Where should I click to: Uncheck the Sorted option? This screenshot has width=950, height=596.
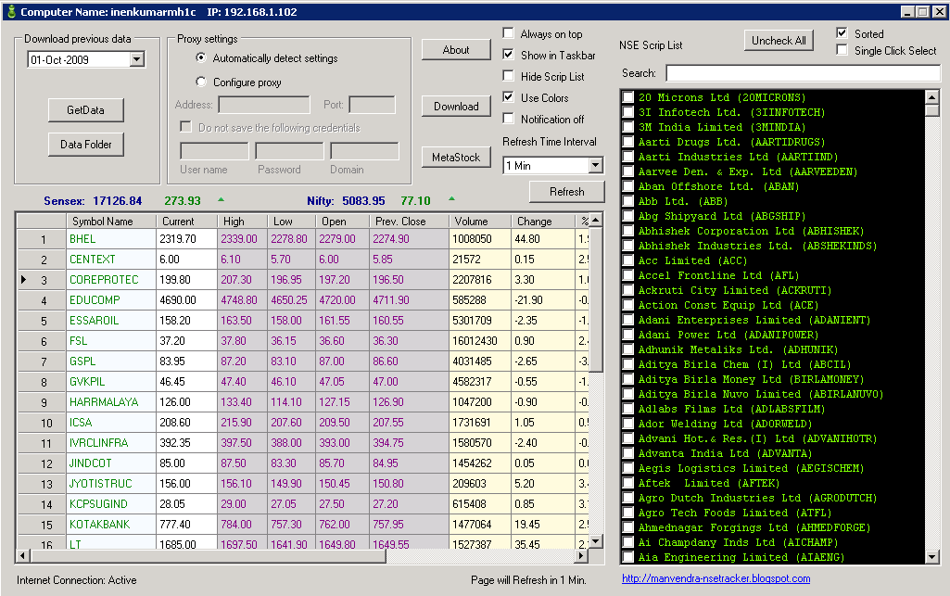[842, 33]
